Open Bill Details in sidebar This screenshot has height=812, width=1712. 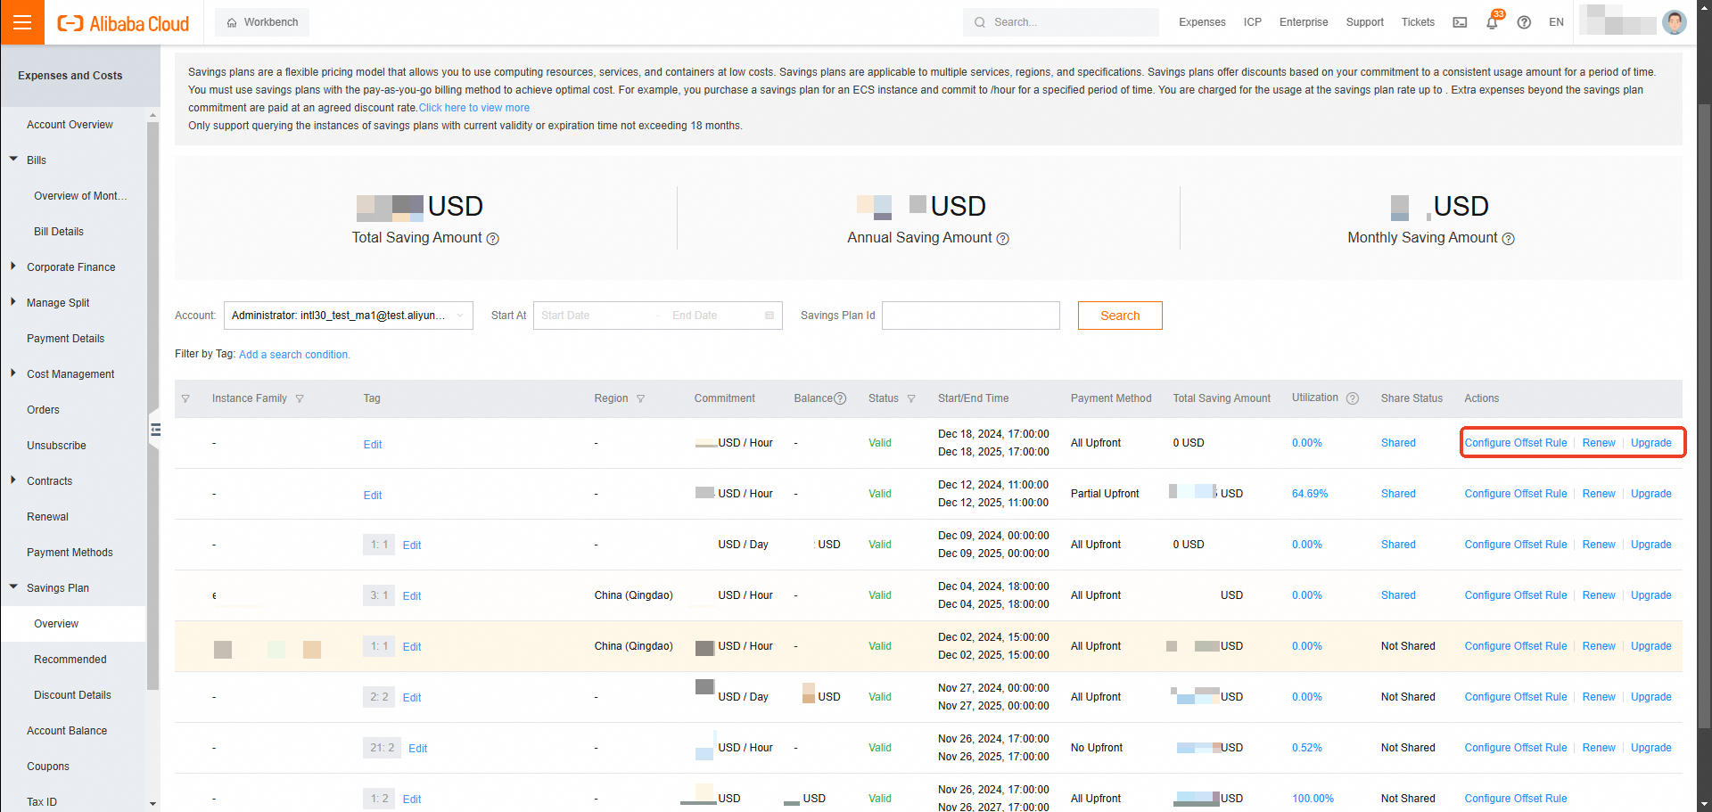coord(59,232)
